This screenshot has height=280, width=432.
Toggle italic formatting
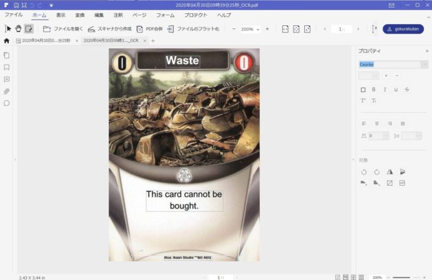[x=384, y=89]
